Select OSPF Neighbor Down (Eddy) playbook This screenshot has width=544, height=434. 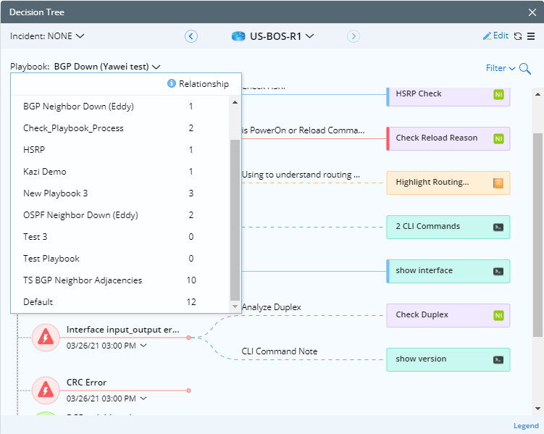tap(80, 215)
